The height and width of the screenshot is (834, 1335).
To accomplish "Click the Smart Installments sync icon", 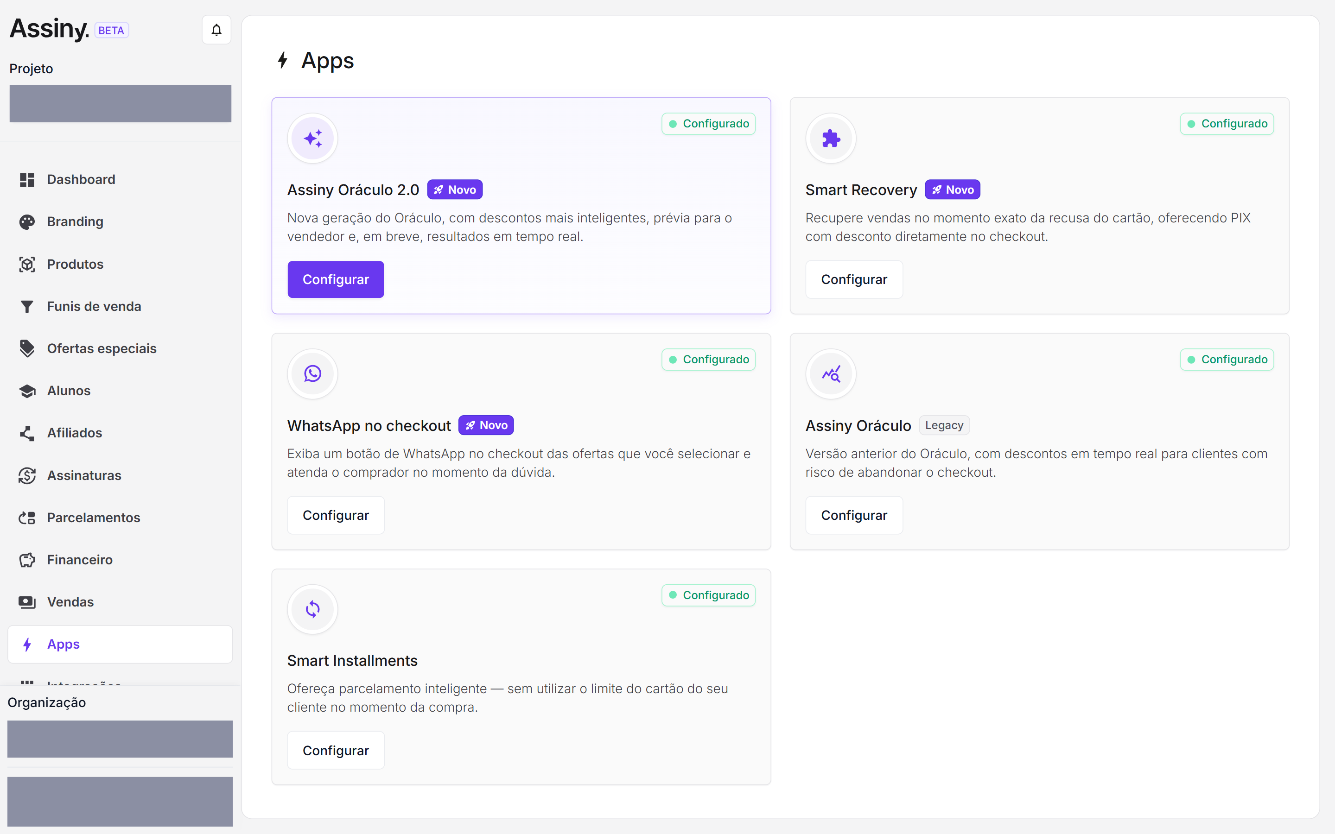I will [x=313, y=609].
